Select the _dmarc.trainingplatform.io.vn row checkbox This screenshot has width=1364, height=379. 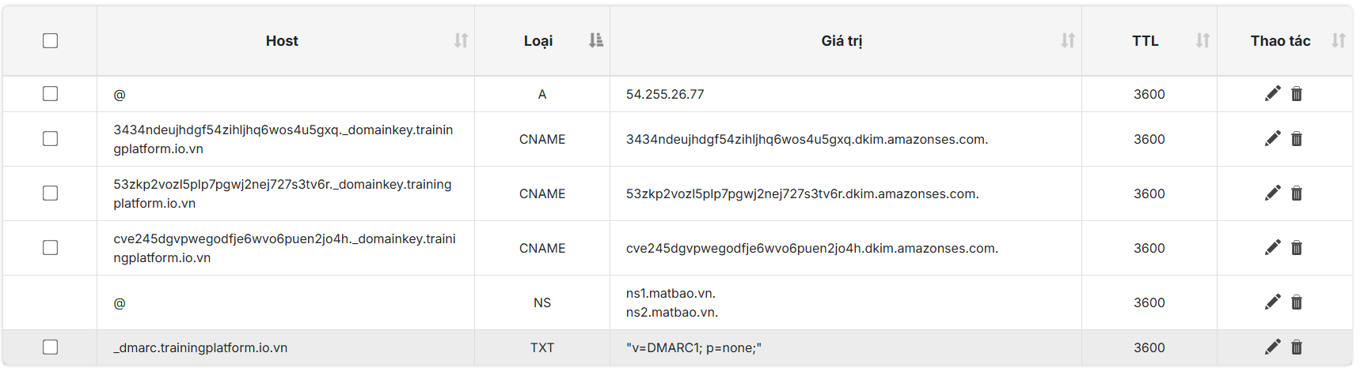pyautogui.click(x=50, y=347)
